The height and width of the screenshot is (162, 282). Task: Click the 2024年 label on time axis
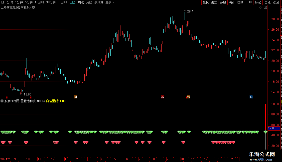pos(5,159)
